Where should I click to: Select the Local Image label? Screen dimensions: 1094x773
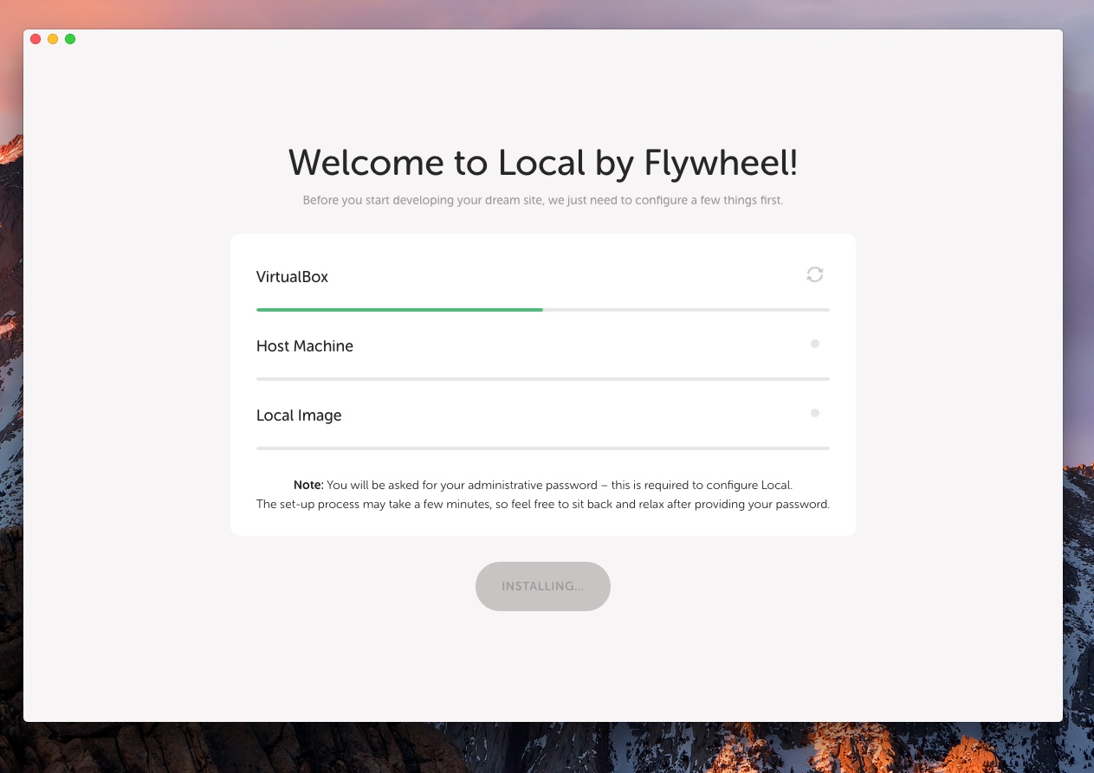click(x=299, y=415)
